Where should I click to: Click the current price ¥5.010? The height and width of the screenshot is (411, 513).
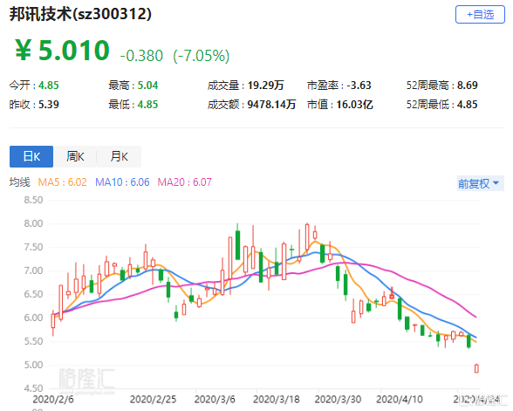tap(62, 51)
